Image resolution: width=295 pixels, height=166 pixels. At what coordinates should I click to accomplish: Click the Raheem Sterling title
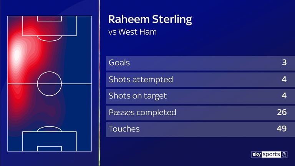pos(150,20)
